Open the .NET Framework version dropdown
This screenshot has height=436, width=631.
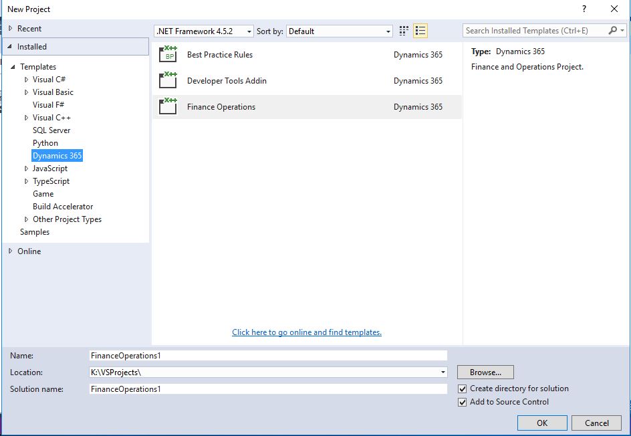pyautogui.click(x=249, y=31)
